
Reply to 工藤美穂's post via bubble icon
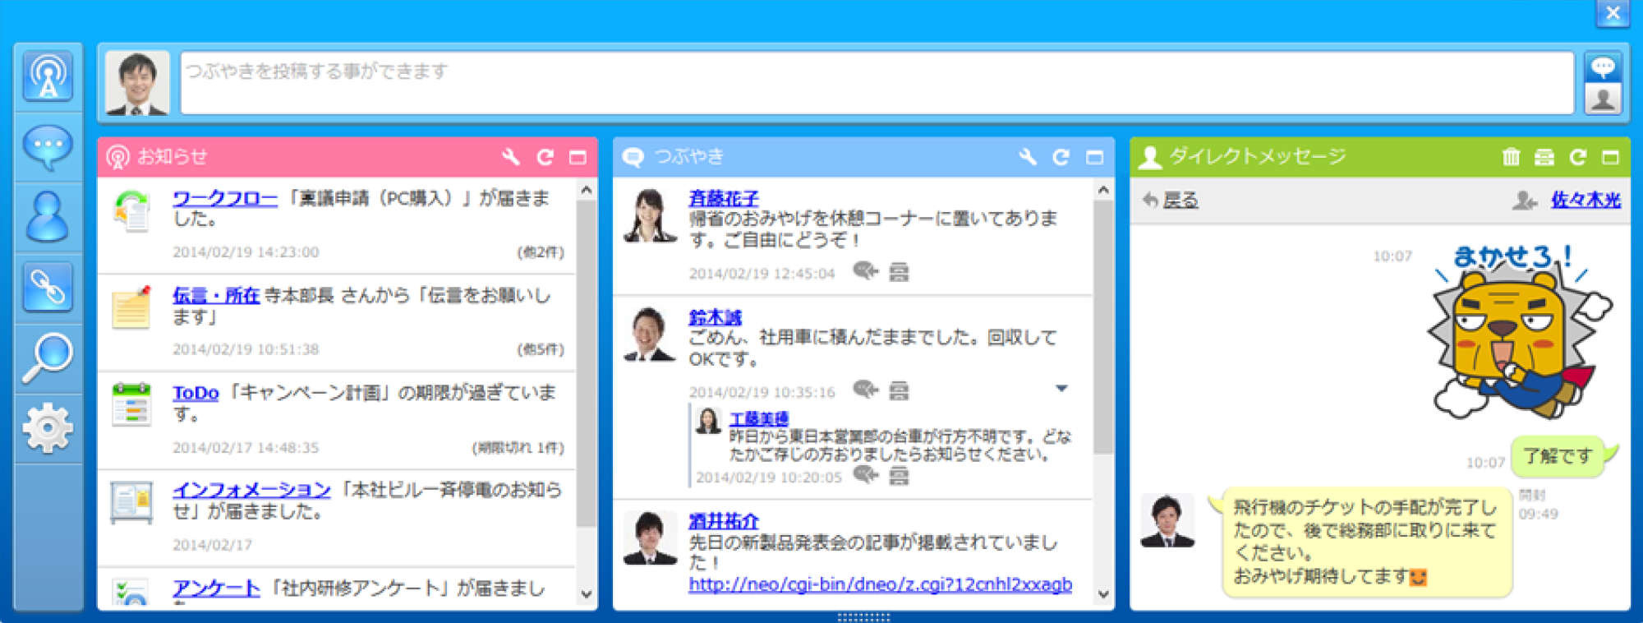[865, 475]
